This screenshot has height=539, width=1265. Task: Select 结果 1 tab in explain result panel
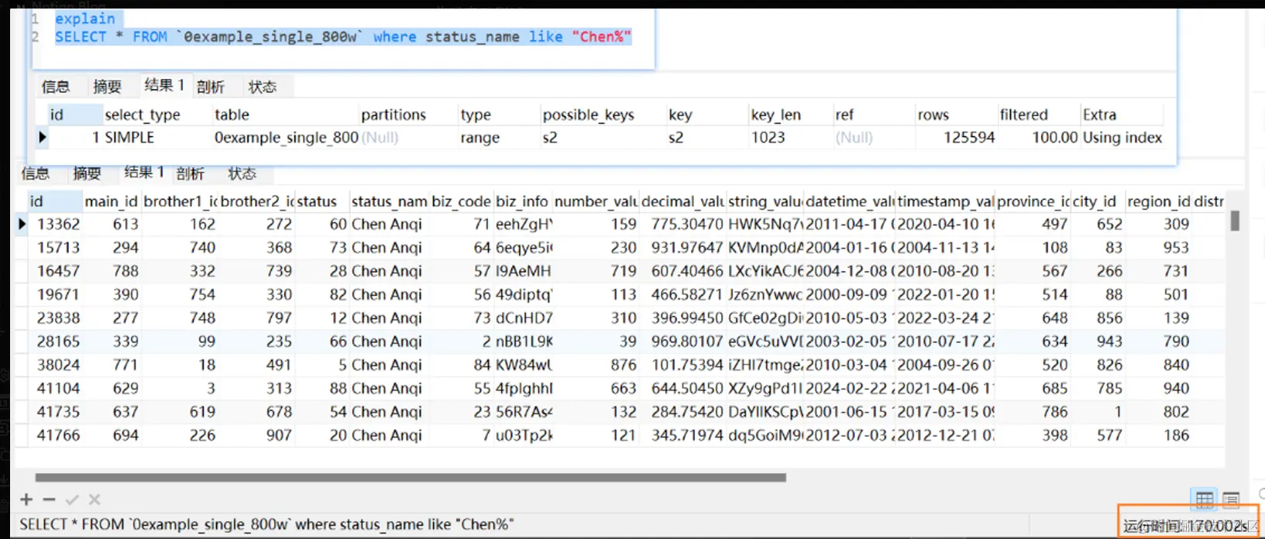click(x=164, y=85)
